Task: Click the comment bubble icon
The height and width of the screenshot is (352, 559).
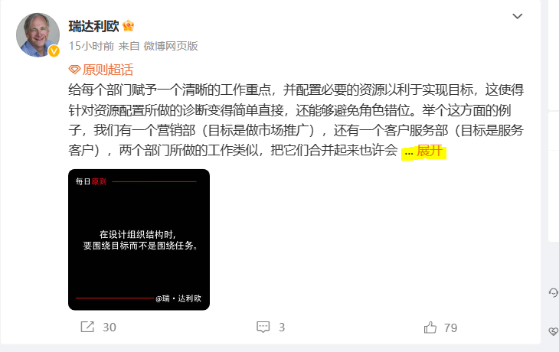Action: [263, 327]
